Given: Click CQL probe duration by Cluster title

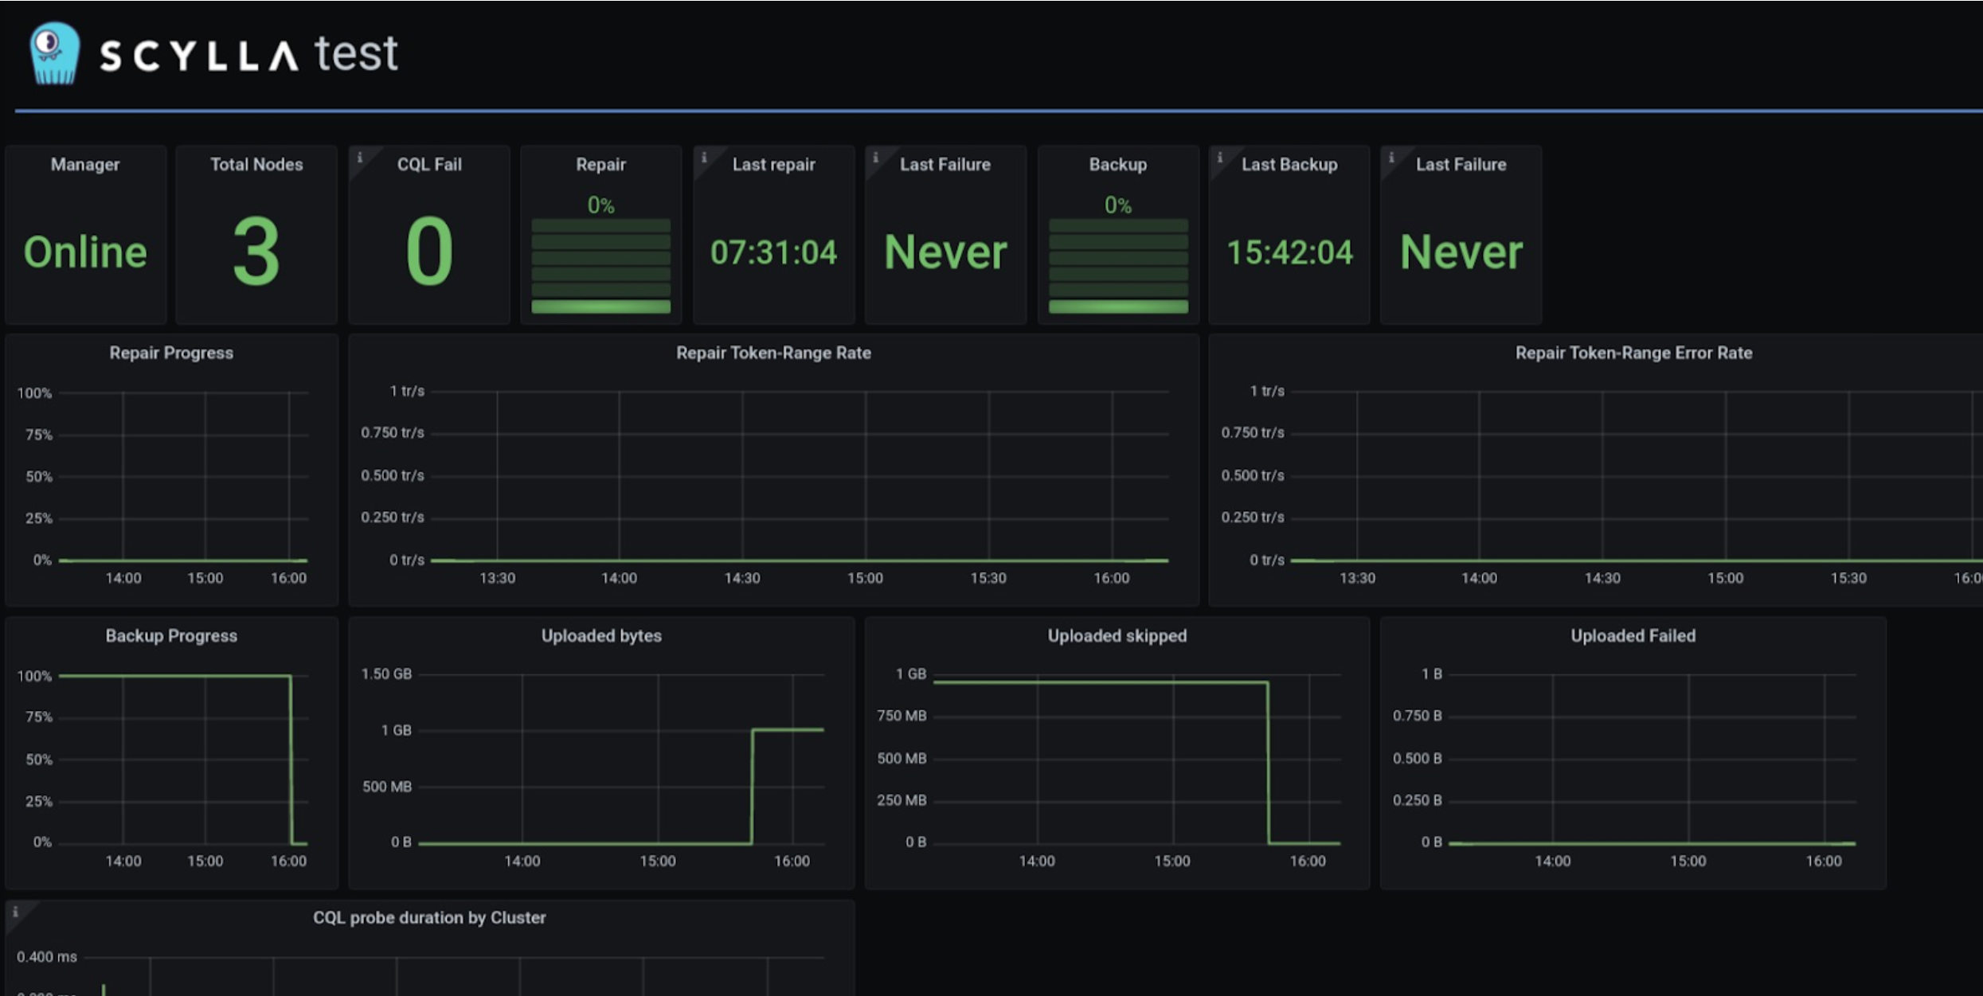Looking at the screenshot, I should (x=429, y=917).
